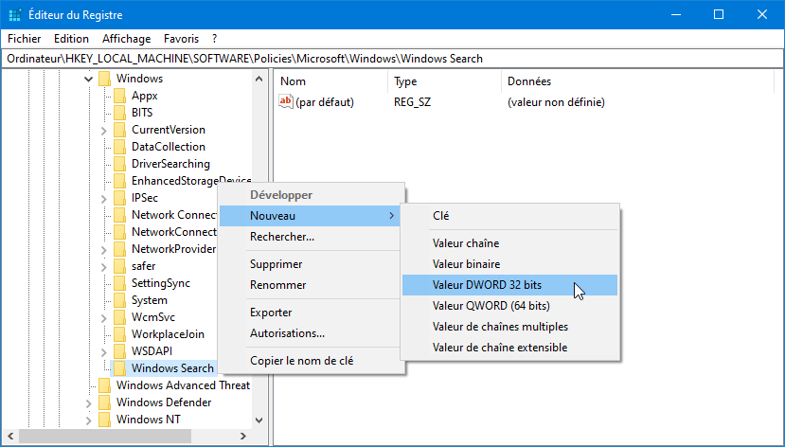Open the ? help menu
The height and width of the screenshot is (447, 785).
coord(214,39)
